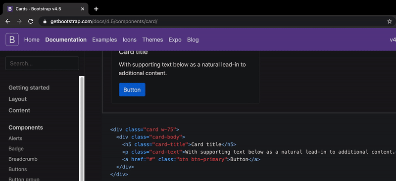Click the blue Button in the card
Viewport: 396px width, 181px height.
(x=132, y=90)
